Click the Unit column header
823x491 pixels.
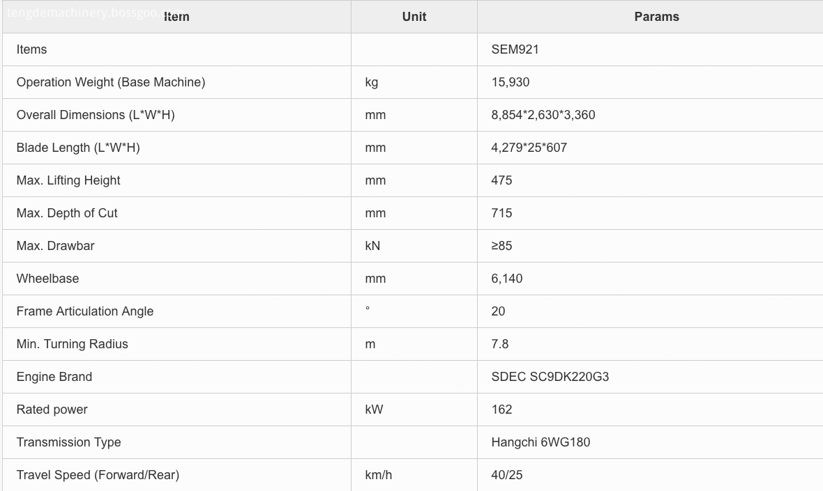414,17
